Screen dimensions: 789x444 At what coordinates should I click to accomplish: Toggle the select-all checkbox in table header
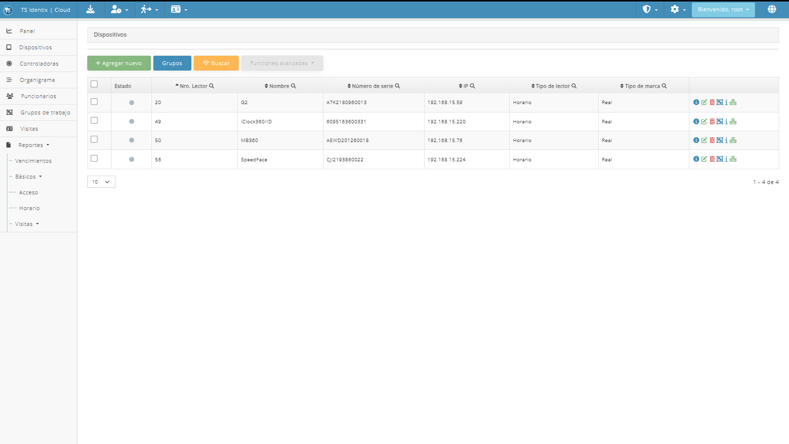94,84
